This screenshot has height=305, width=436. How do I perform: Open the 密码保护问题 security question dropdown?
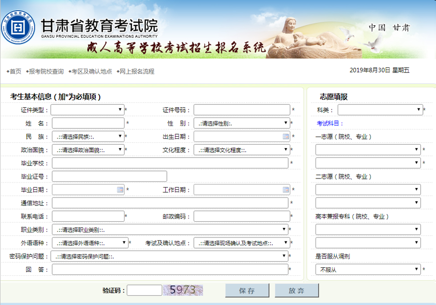pos(170,256)
